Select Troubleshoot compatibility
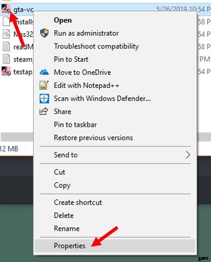The image size is (211, 262). (x=96, y=46)
